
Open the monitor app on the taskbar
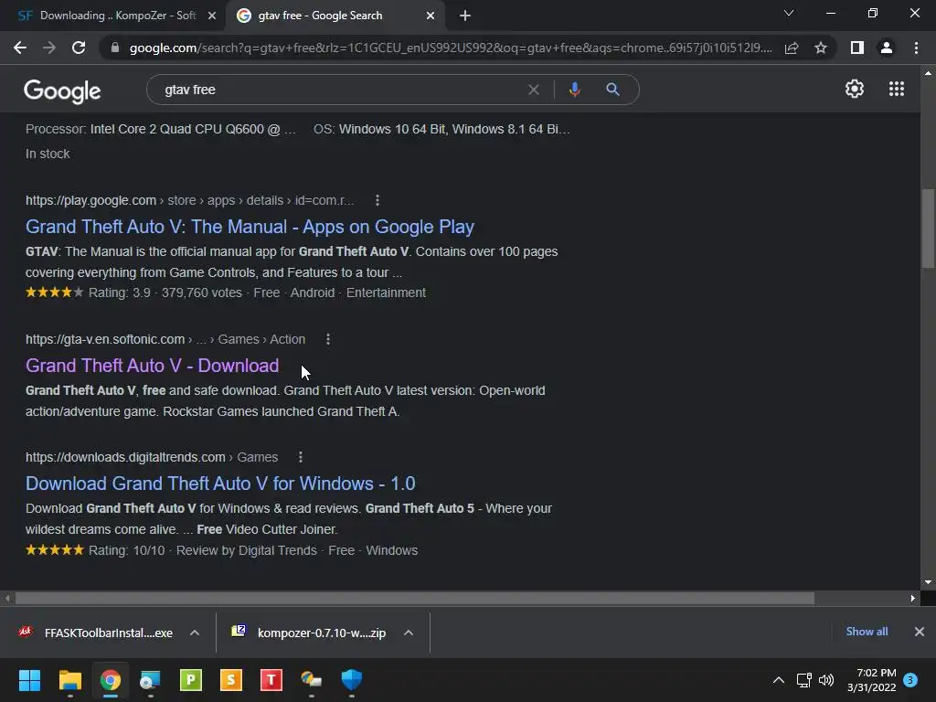point(151,680)
